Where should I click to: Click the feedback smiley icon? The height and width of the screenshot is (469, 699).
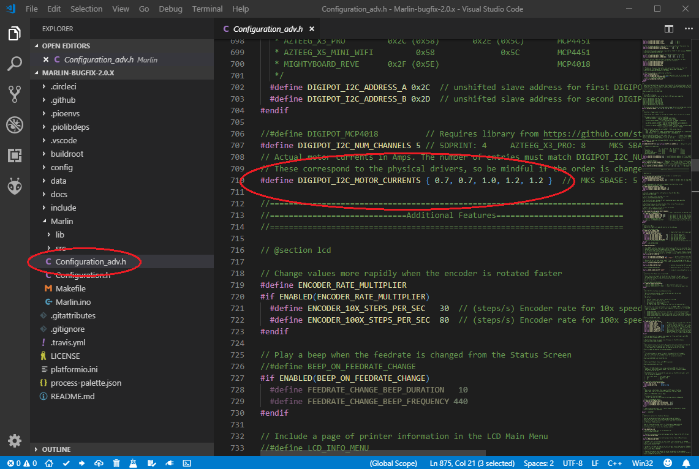(667, 463)
